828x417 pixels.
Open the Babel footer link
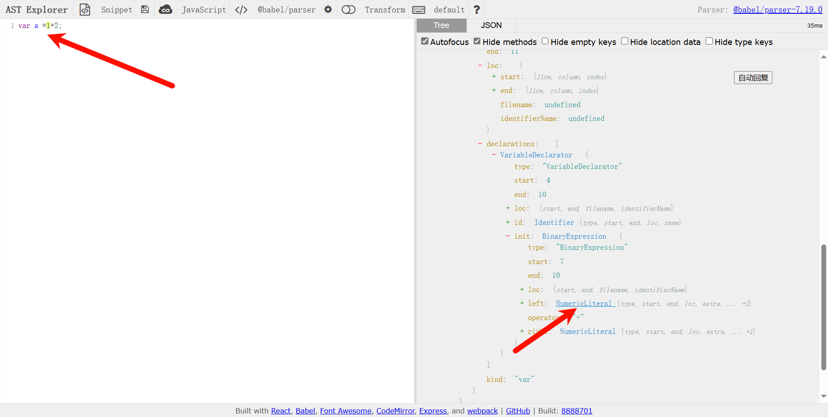pyautogui.click(x=305, y=411)
